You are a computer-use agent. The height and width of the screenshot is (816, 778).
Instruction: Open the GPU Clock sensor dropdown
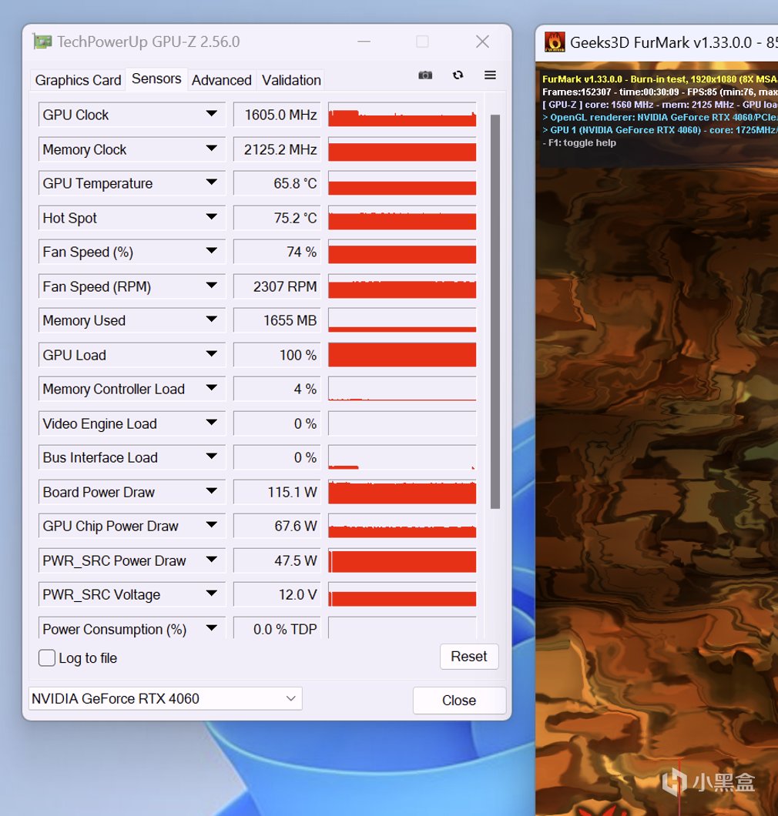pyautogui.click(x=211, y=114)
